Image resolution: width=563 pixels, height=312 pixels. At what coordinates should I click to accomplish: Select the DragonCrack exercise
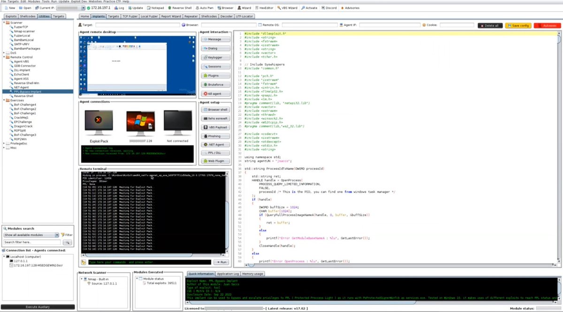21,126
